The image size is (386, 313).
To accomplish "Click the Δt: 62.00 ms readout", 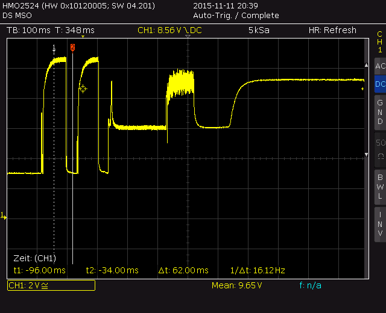I will tap(183, 270).
